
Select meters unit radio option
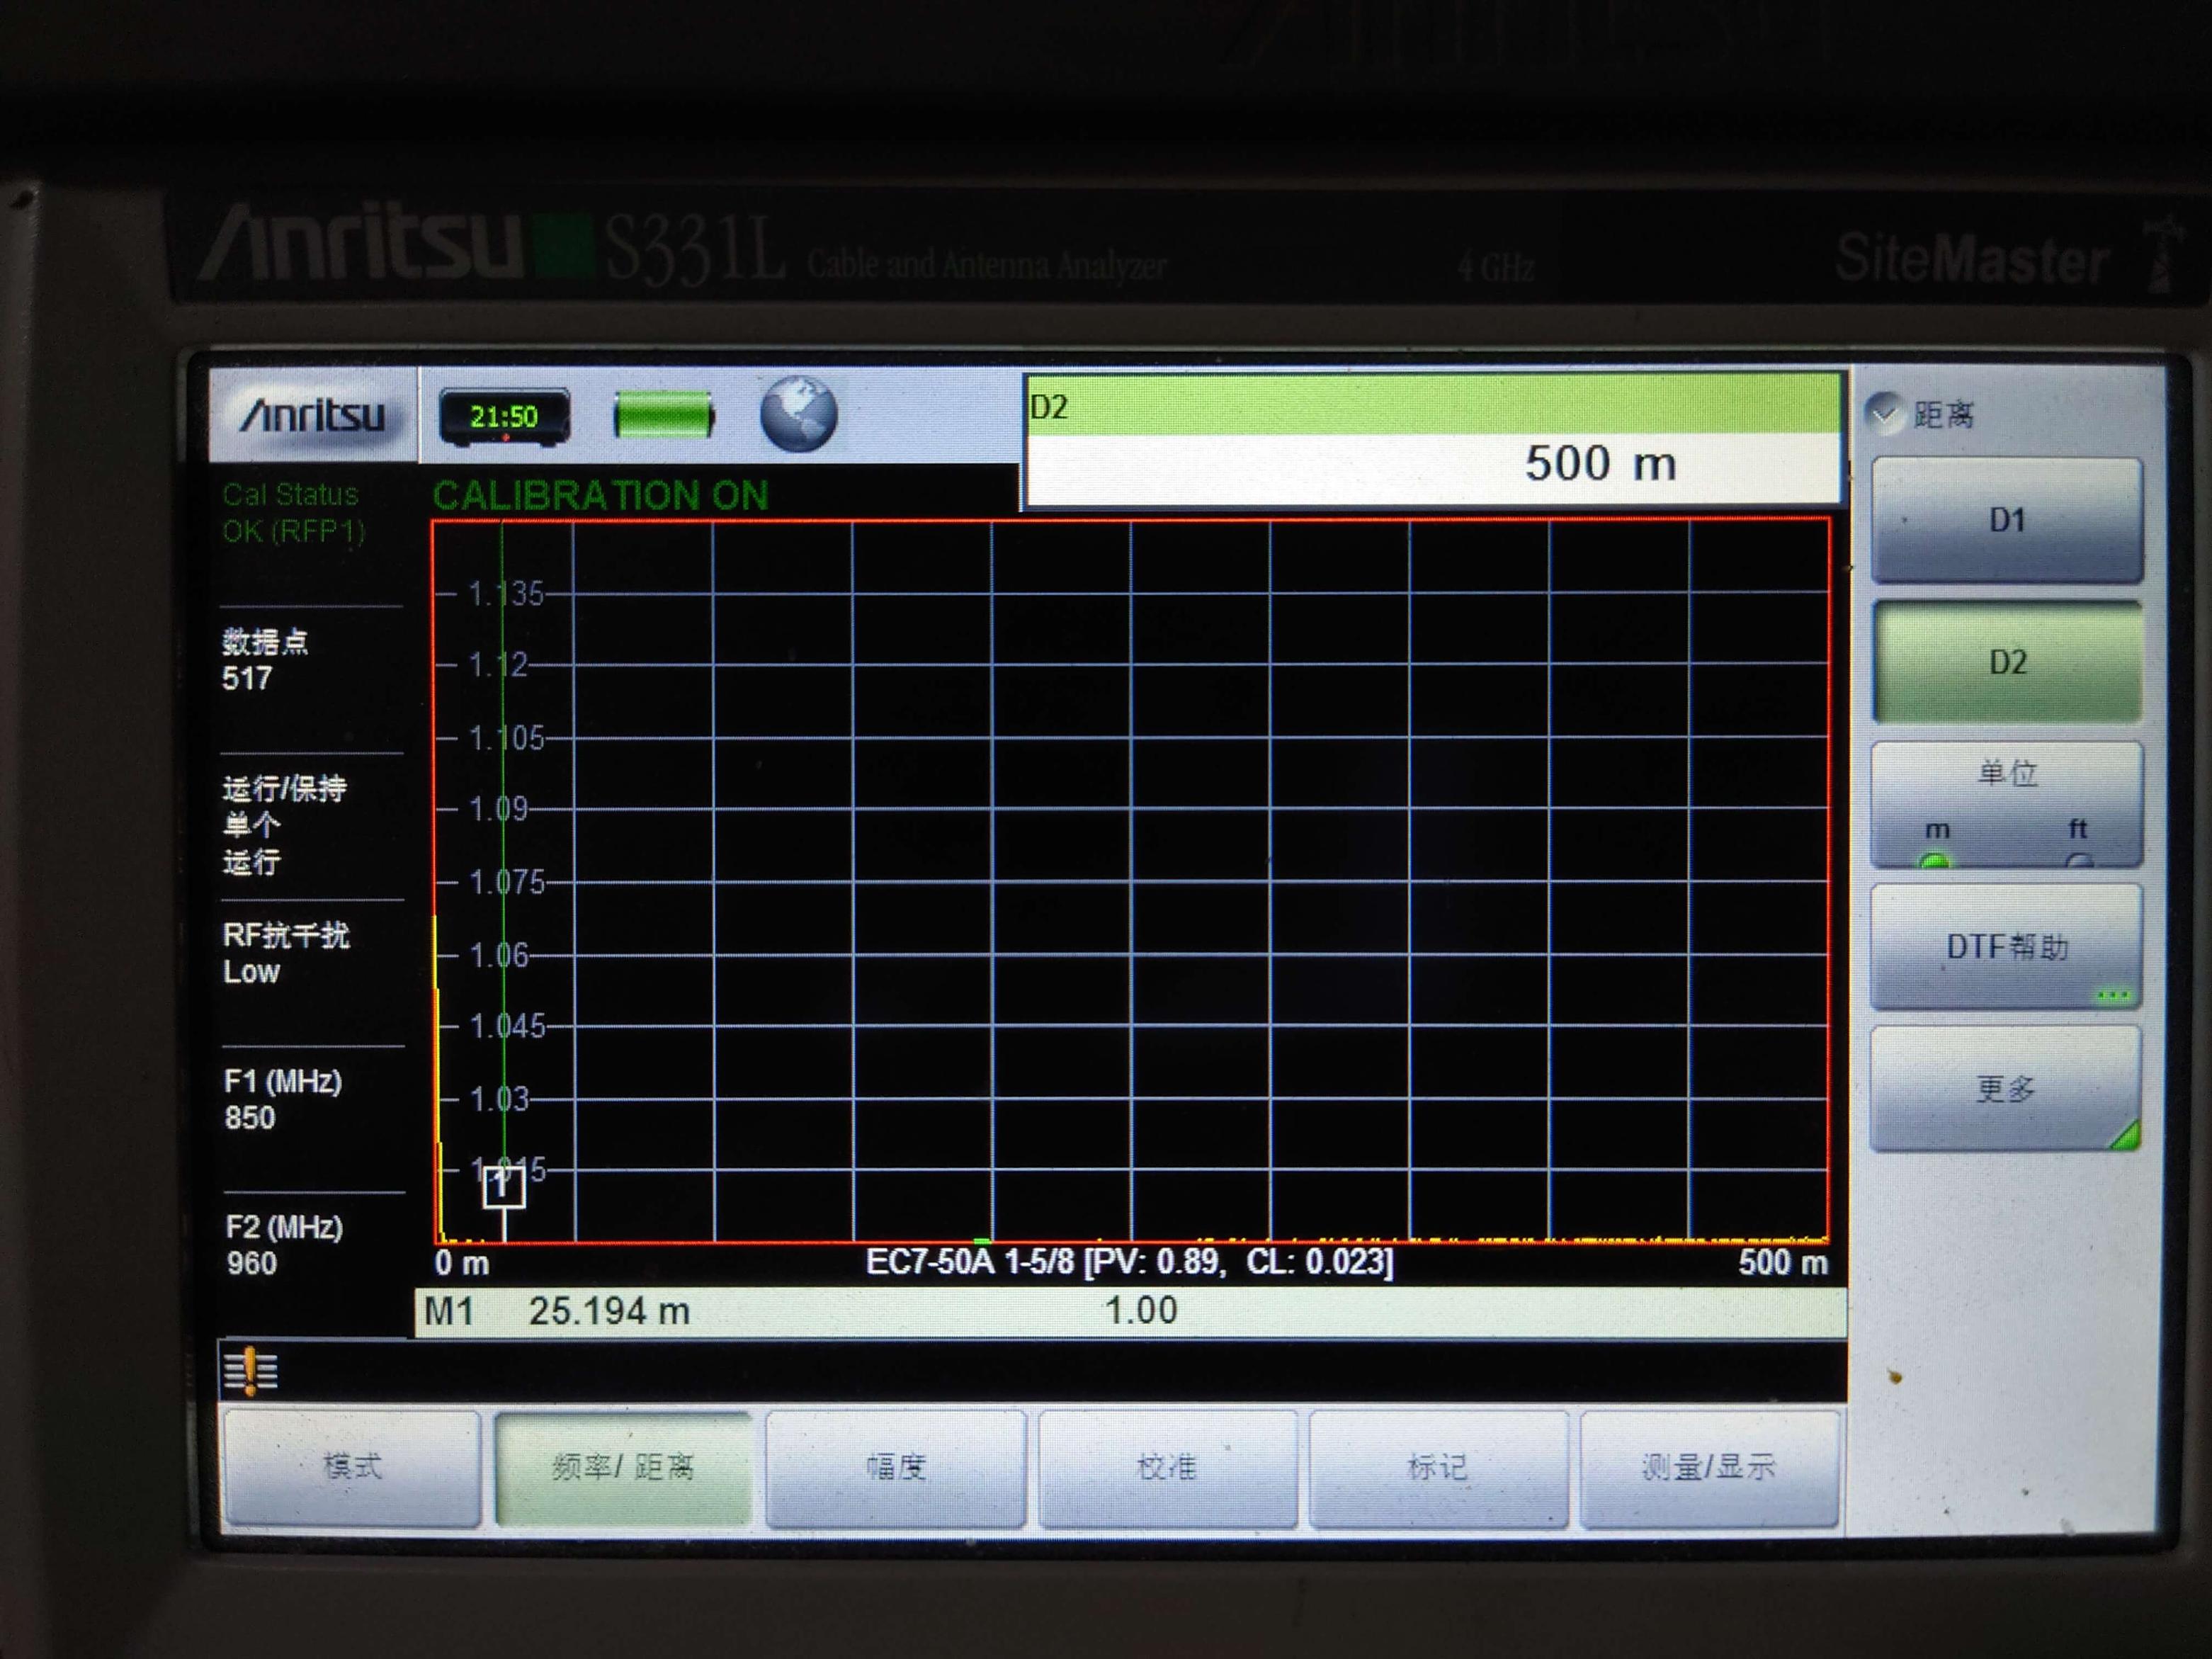pyautogui.click(x=1936, y=857)
